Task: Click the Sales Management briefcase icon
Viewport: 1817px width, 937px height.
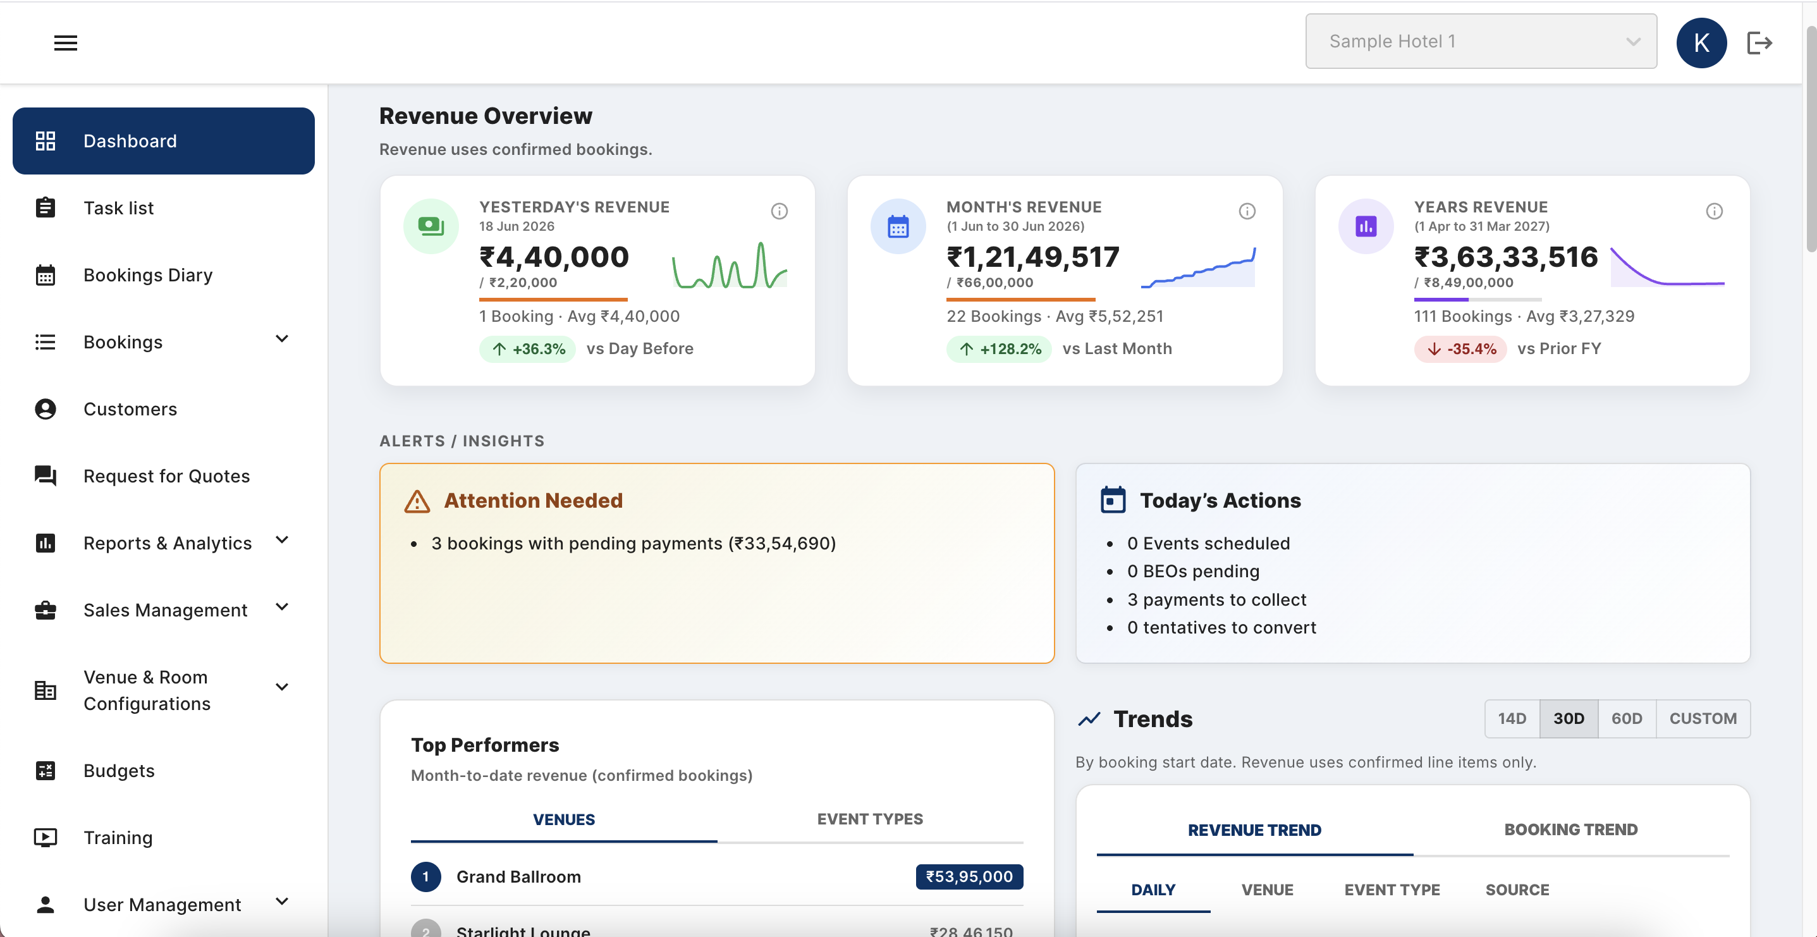Action: tap(45, 609)
